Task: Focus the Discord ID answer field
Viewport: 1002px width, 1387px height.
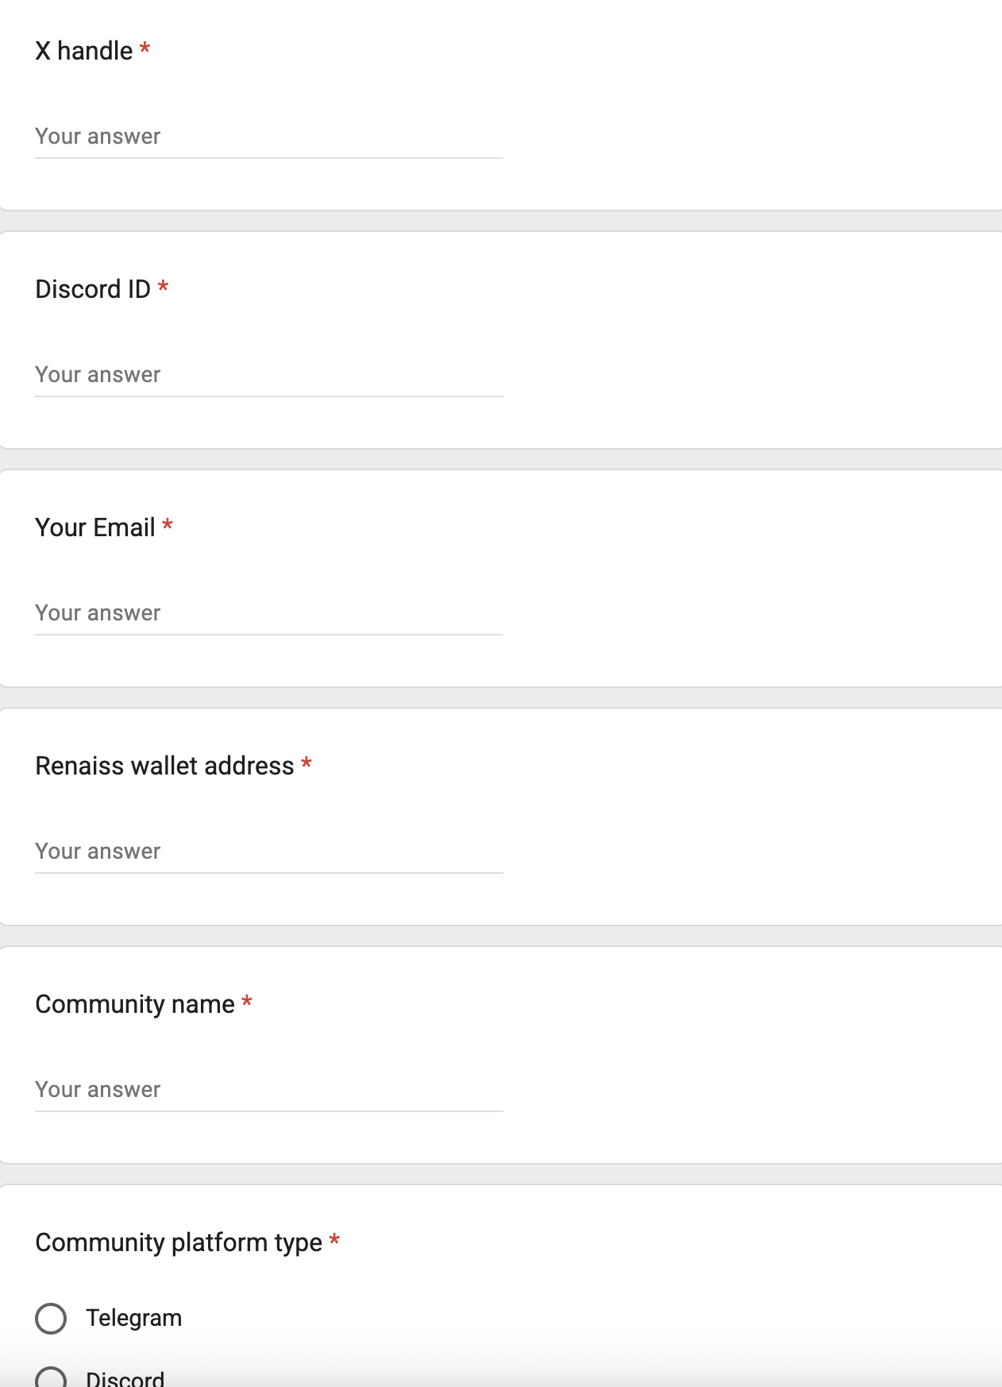Action: [268, 375]
